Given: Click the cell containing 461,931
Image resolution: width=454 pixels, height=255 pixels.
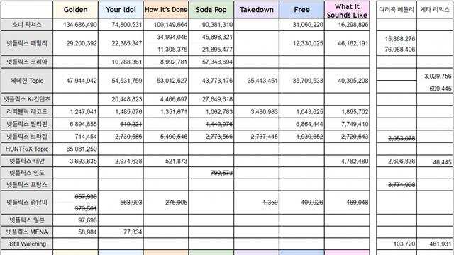Looking at the screenshot, I should tap(435, 244).
